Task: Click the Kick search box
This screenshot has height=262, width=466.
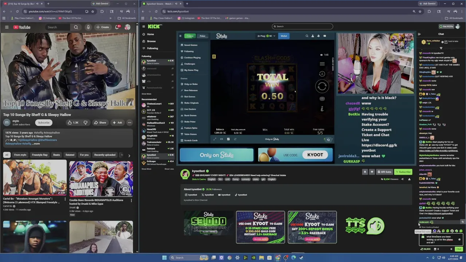Action: (x=302, y=26)
